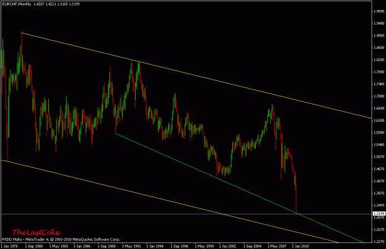Click the current price label 1.3199

click(x=379, y=214)
